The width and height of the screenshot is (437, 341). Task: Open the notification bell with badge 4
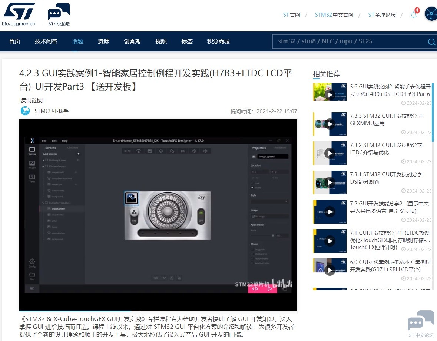[414, 14]
